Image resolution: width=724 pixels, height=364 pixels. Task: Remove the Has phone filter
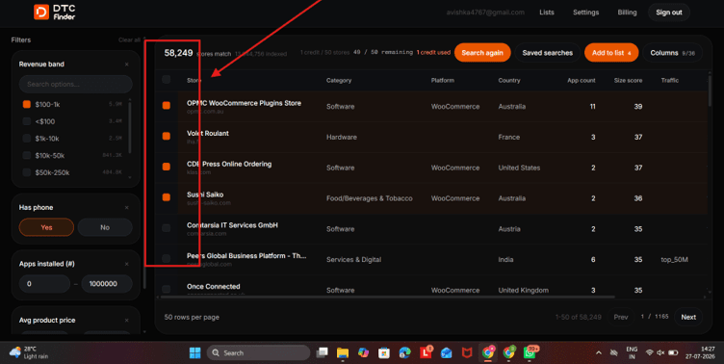(126, 208)
